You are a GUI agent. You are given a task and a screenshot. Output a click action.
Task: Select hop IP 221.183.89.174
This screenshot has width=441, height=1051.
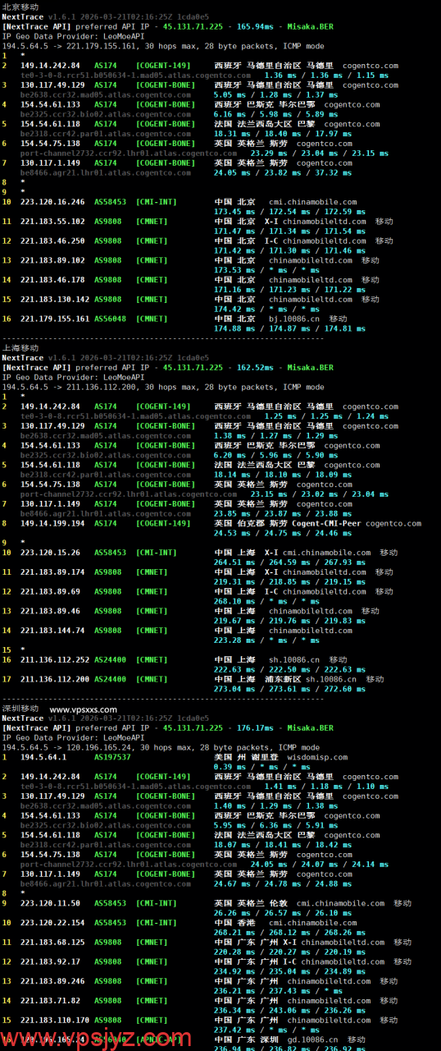click(x=52, y=572)
